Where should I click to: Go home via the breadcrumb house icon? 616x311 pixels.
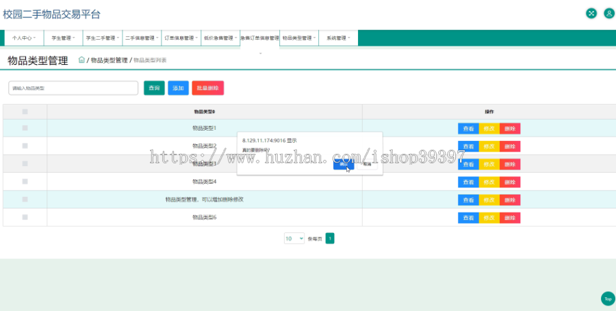(81, 60)
